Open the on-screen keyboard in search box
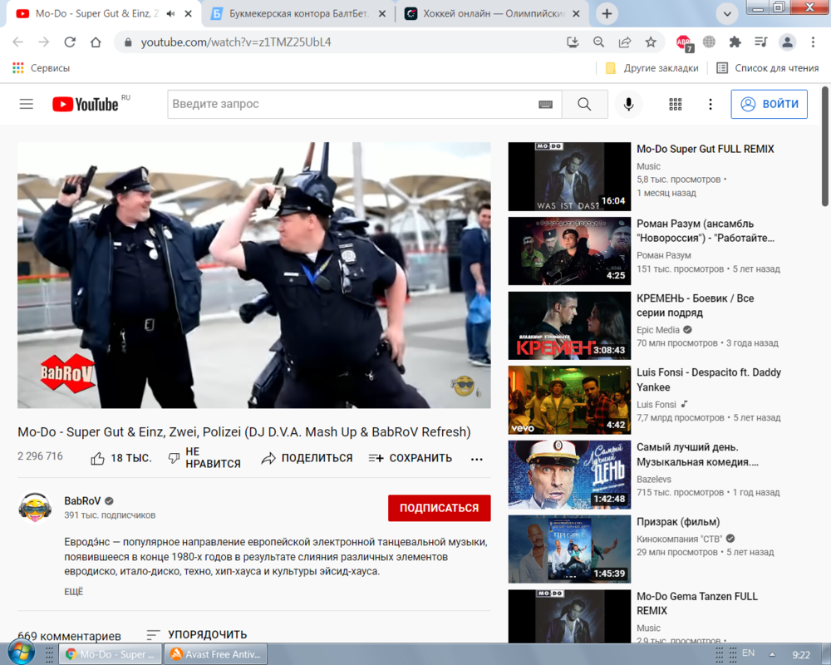This screenshot has height=665, width=831. 545,105
